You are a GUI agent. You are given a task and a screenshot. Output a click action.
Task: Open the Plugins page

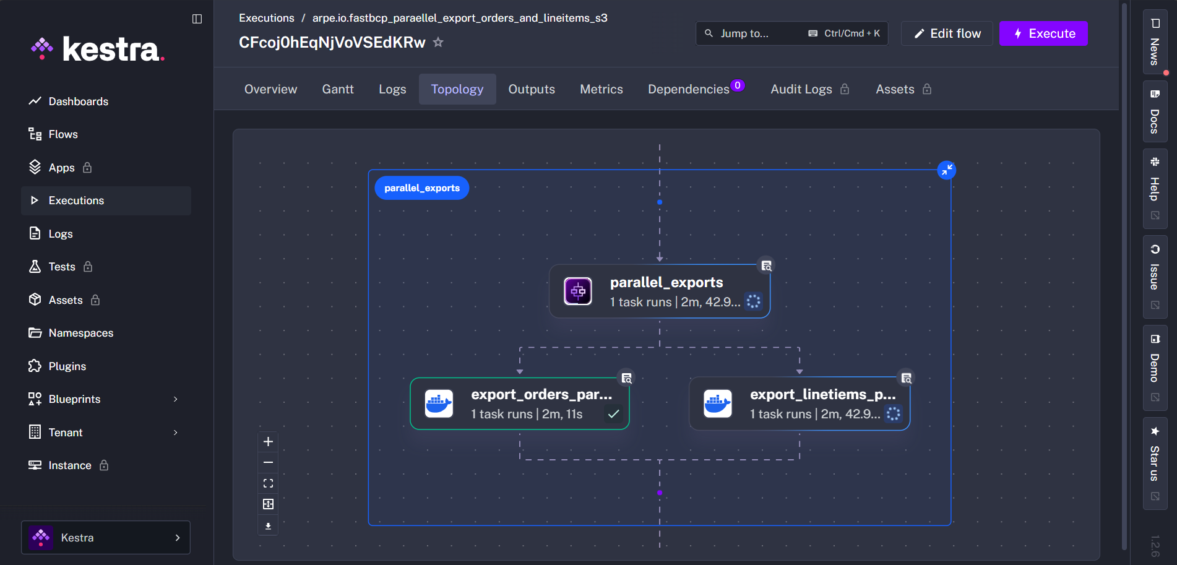click(x=67, y=366)
